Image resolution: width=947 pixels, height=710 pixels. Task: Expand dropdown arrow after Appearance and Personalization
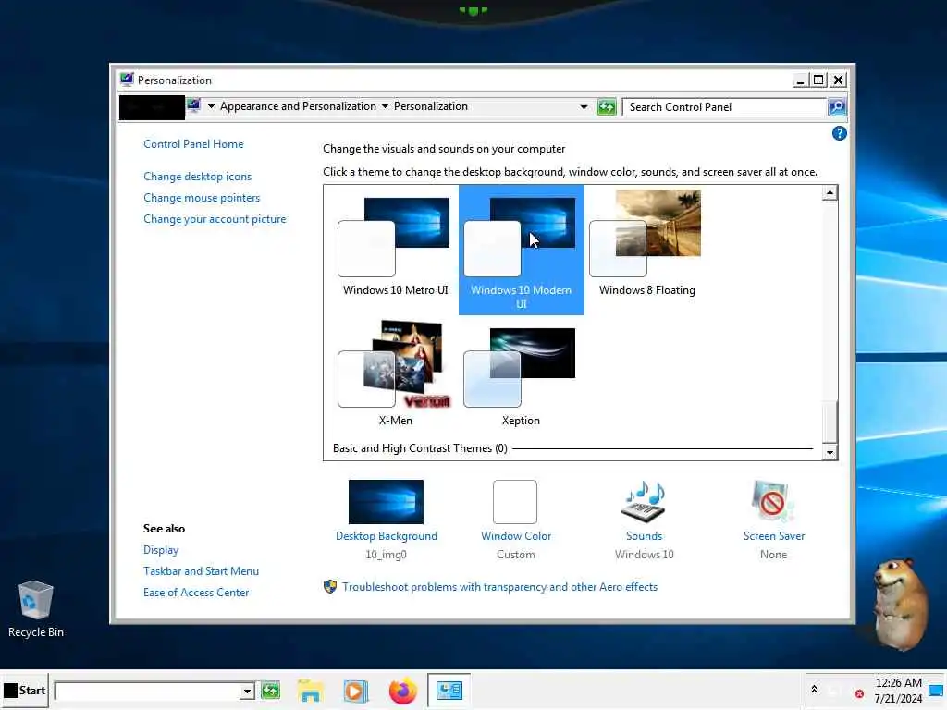tap(385, 106)
